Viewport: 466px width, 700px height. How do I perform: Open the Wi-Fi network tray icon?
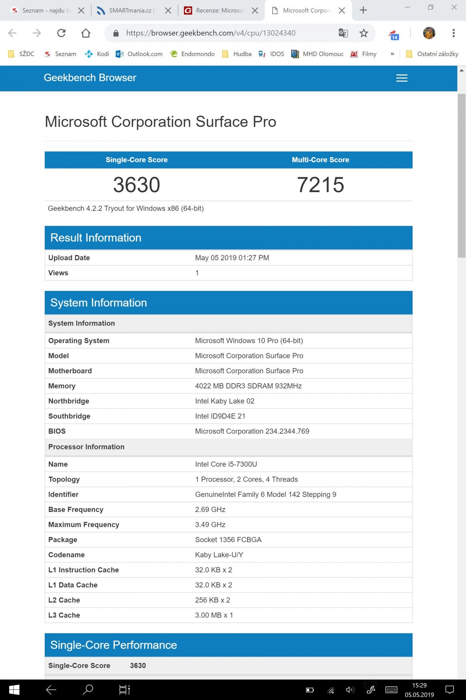pyautogui.click(x=331, y=690)
